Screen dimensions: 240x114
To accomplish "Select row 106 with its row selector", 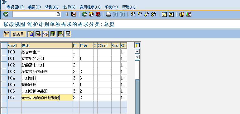I will click(x=4, y=91).
